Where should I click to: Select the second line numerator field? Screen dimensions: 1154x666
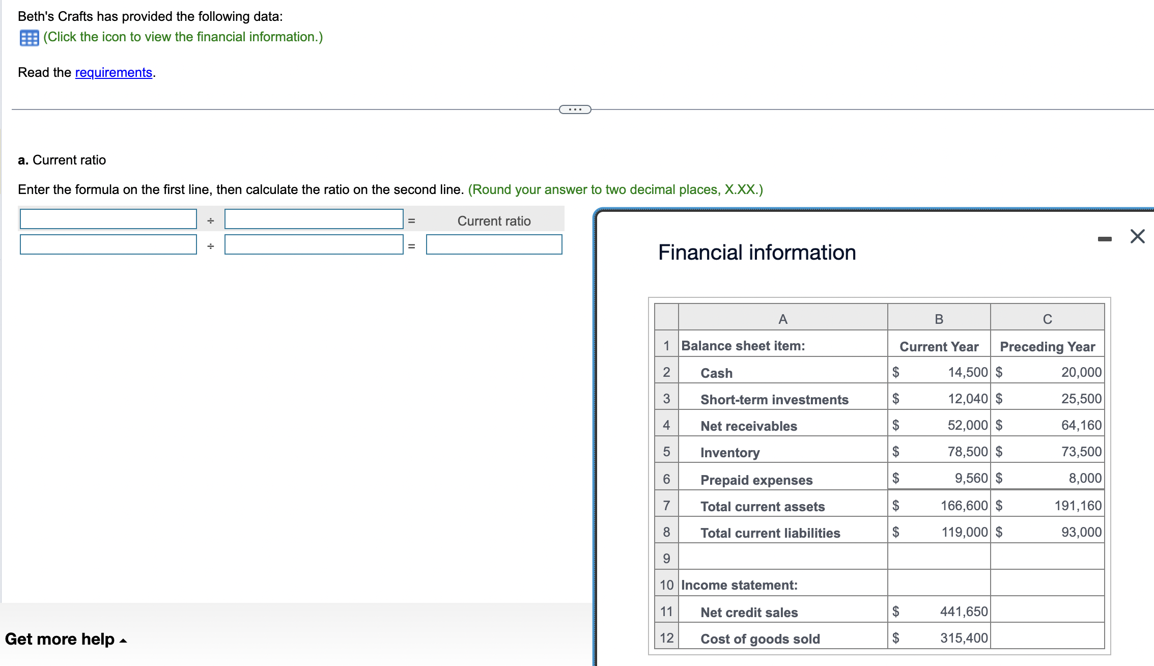coord(108,244)
